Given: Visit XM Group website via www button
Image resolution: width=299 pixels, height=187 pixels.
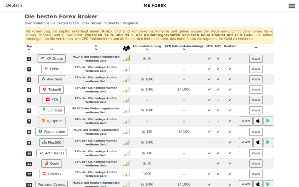Looking at the screenshot, I should [x=256, y=59].
